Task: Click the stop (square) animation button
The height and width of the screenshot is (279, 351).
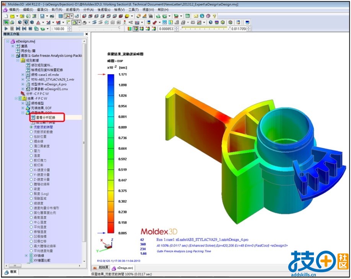Action: coord(30,29)
